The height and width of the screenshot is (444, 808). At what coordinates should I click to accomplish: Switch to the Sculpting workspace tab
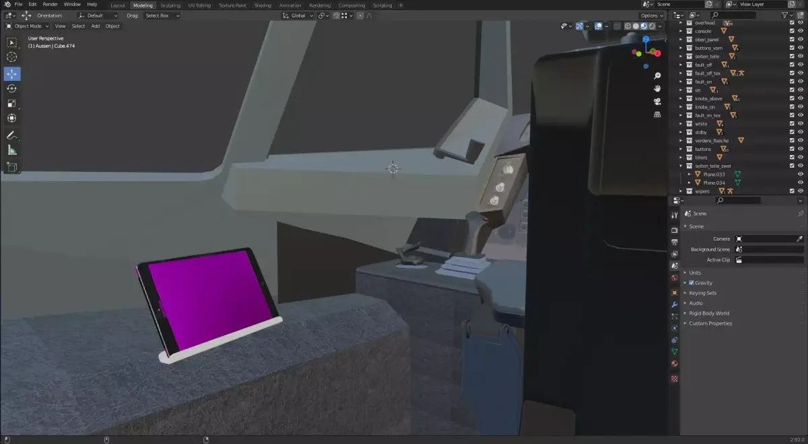[170, 5]
